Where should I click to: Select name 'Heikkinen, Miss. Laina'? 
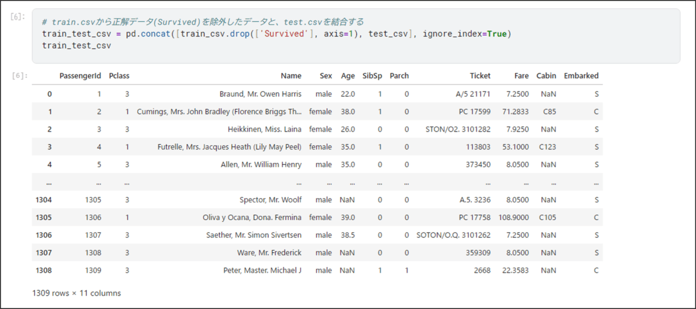[264, 129]
